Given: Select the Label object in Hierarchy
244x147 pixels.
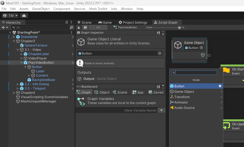Looking at the screenshot, I should (40, 71).
